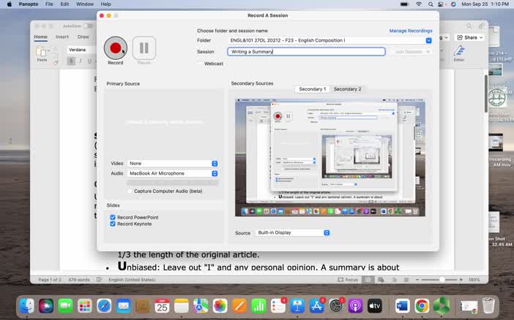Open the Window menu in menu bar
Image resolution: width=514 pixels, height=320 pixels.
85,4
